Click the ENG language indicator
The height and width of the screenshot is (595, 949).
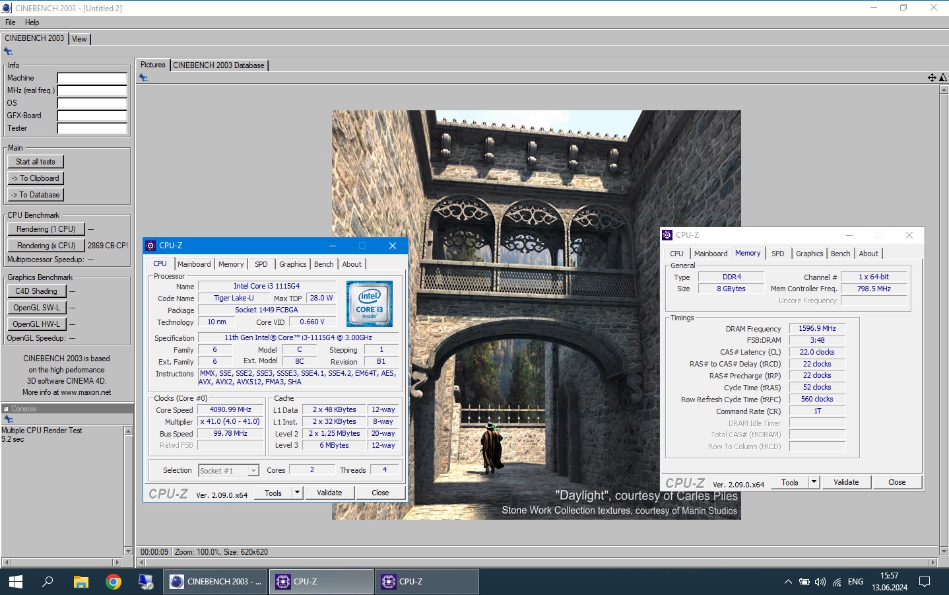[x=855, y=582]
